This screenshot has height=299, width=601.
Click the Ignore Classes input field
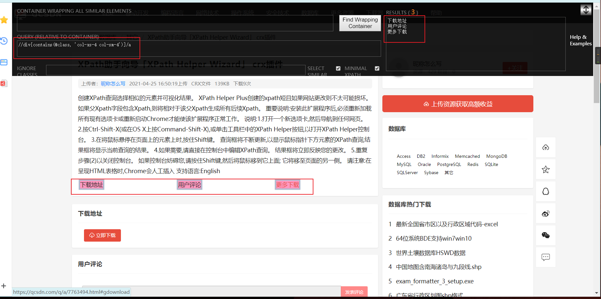(x=175, y=70)
